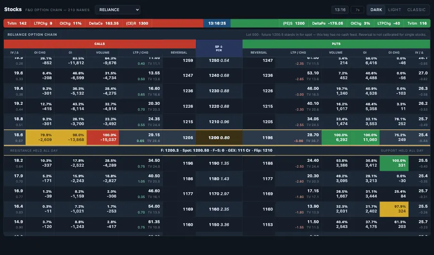434x255 pixels.
Task: Select the 1210 0.96 strike cell
Action: tap(219, 122)
